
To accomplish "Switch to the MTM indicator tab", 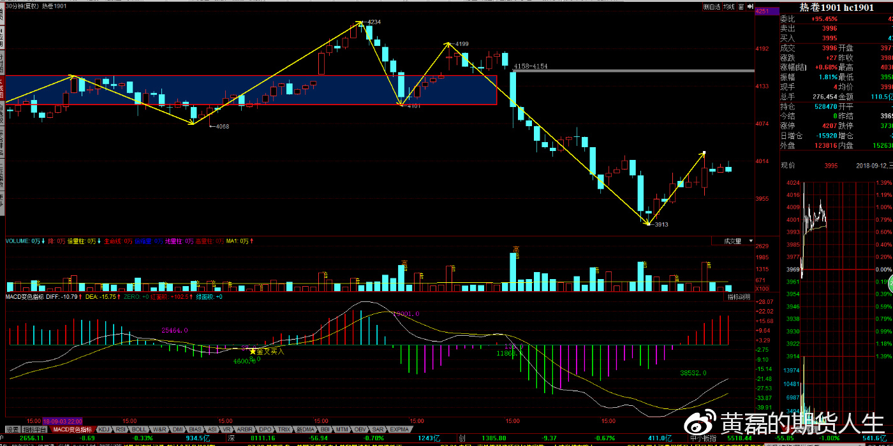I will 343,429.
